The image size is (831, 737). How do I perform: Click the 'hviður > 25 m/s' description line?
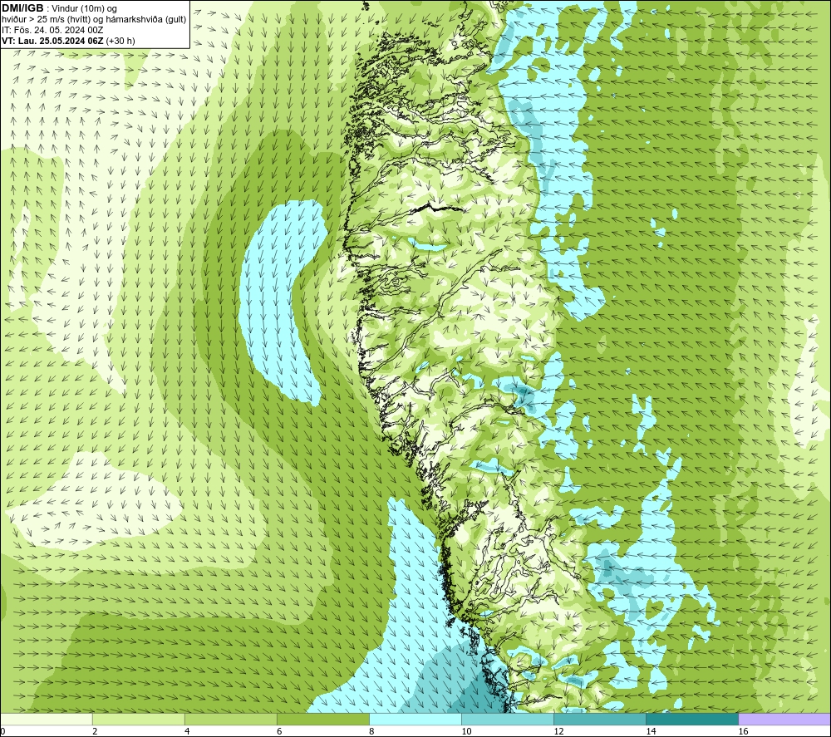click(95, 20)
